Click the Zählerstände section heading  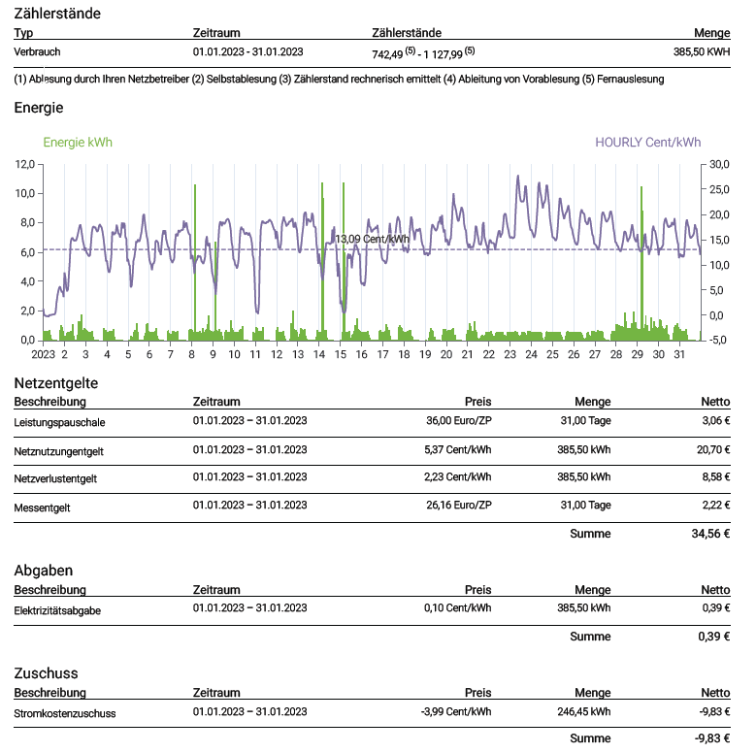click(57, 14)
